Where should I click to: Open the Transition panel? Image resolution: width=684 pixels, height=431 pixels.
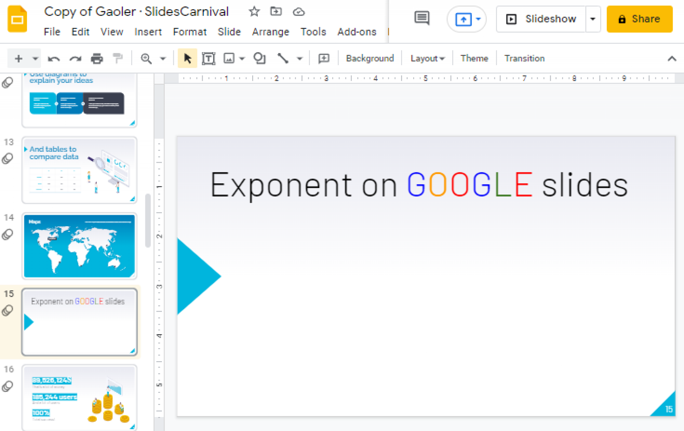524,58
